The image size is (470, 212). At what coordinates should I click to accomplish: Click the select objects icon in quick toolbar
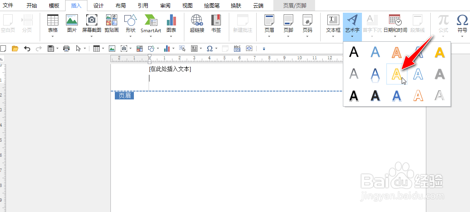pyautogui.click(x=182, y=49)
